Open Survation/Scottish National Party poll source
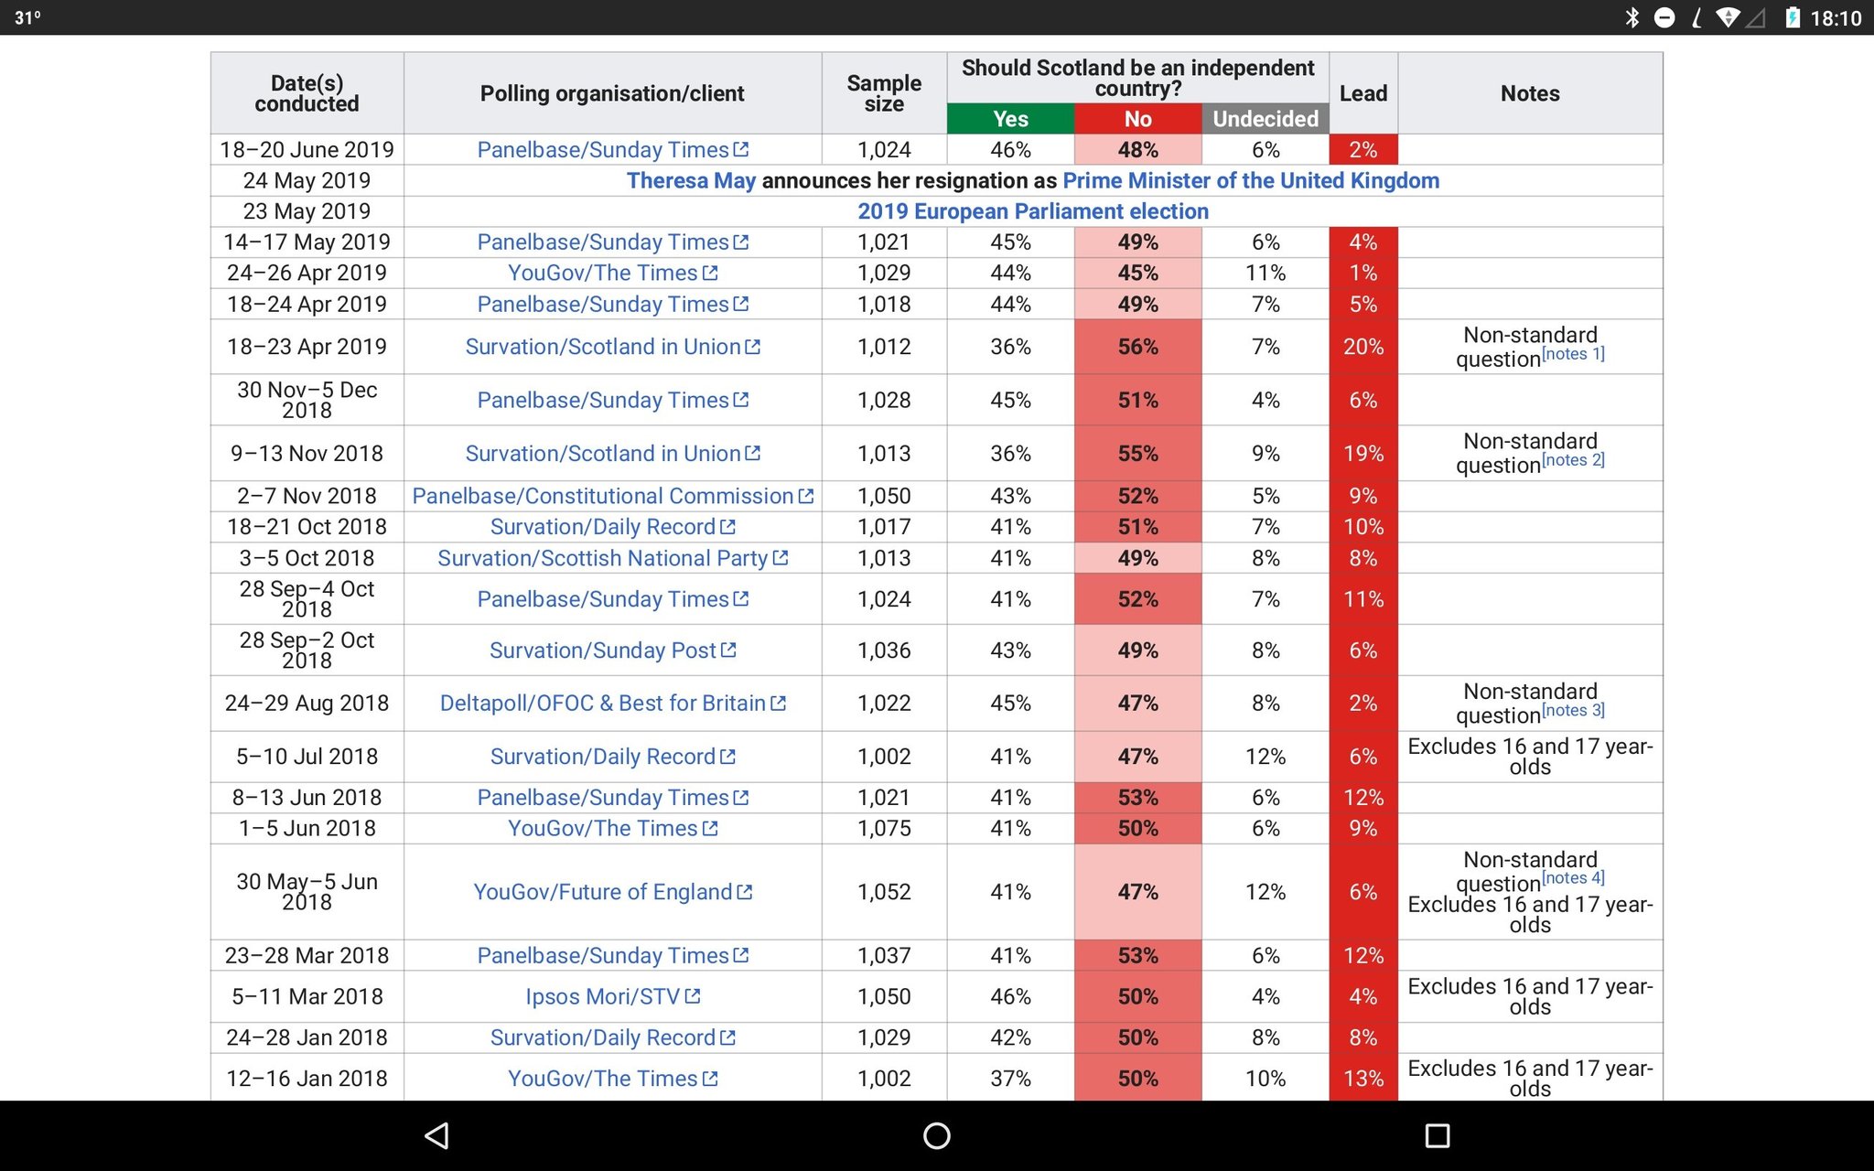 click(602, 558)
